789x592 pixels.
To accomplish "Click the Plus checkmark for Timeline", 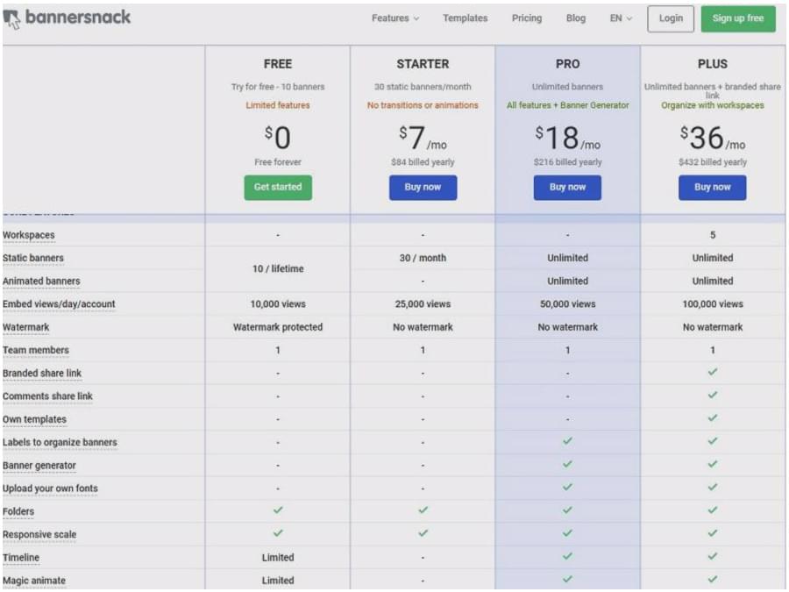I will (713, 556).
